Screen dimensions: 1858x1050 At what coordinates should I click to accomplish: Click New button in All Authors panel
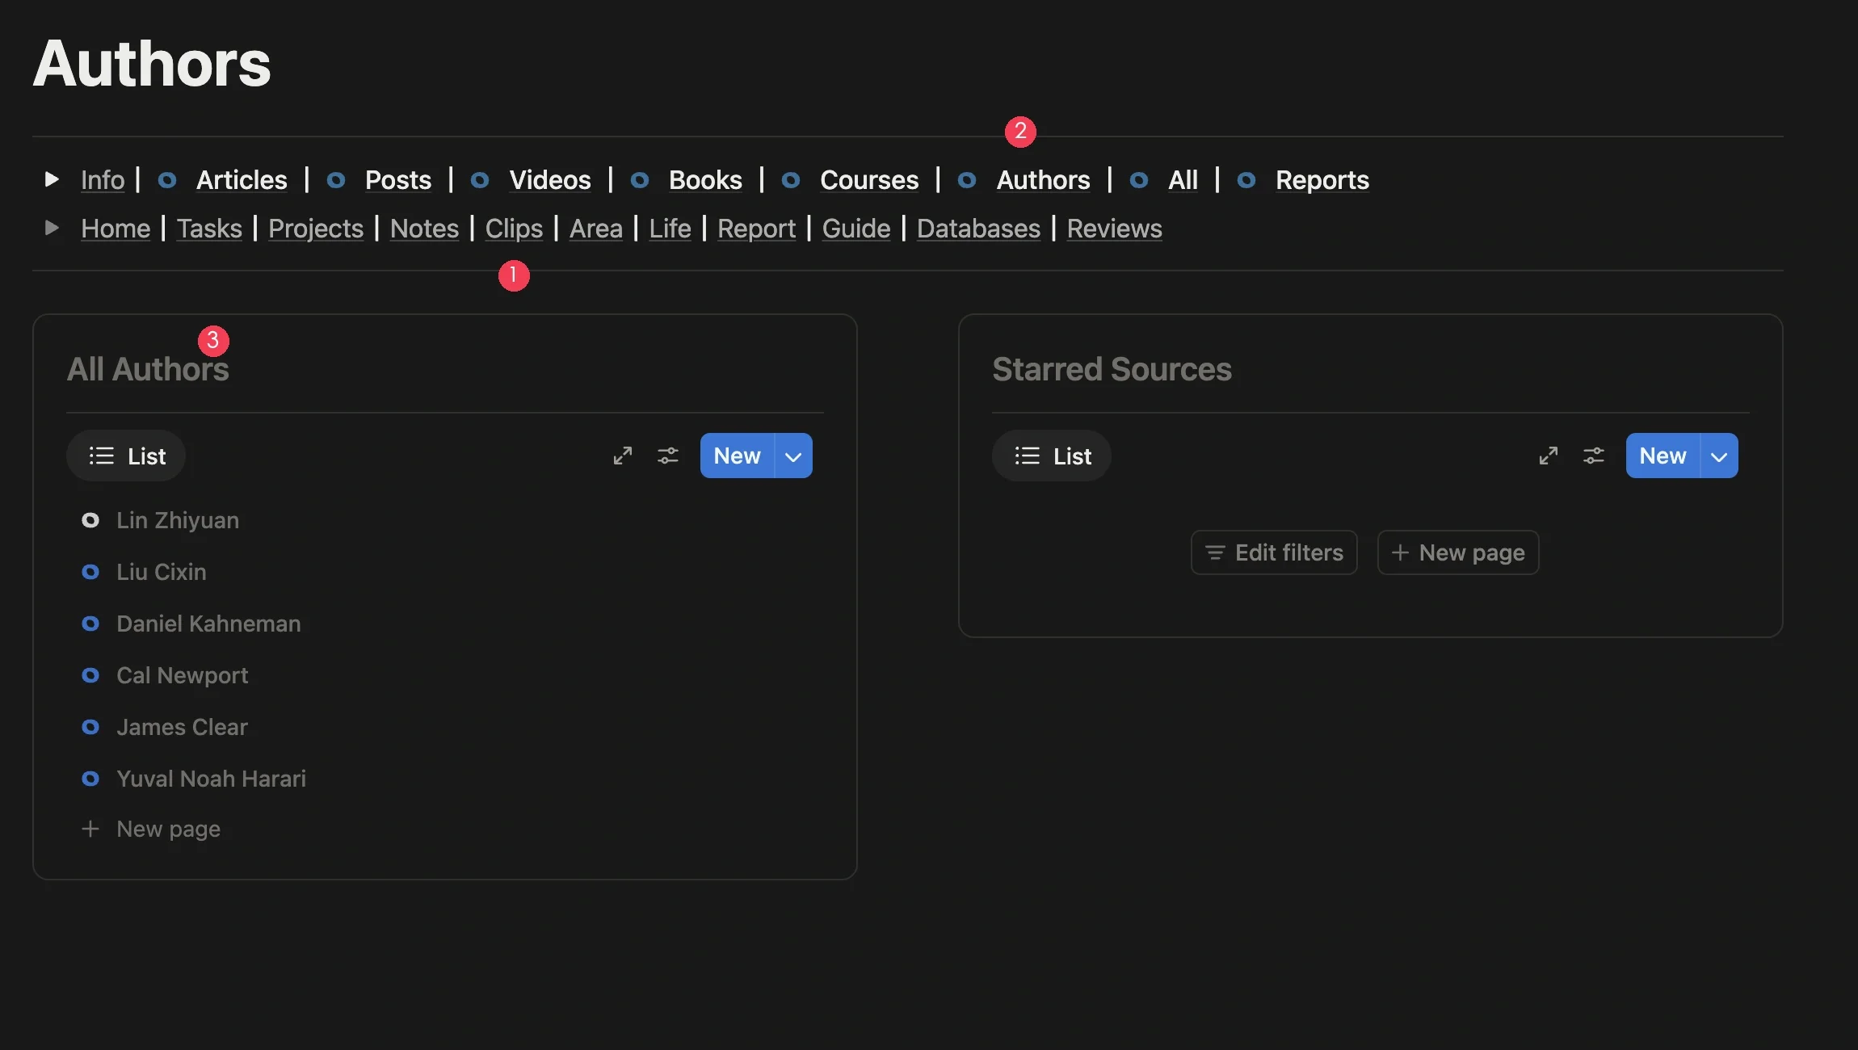(x=737, y=456)
